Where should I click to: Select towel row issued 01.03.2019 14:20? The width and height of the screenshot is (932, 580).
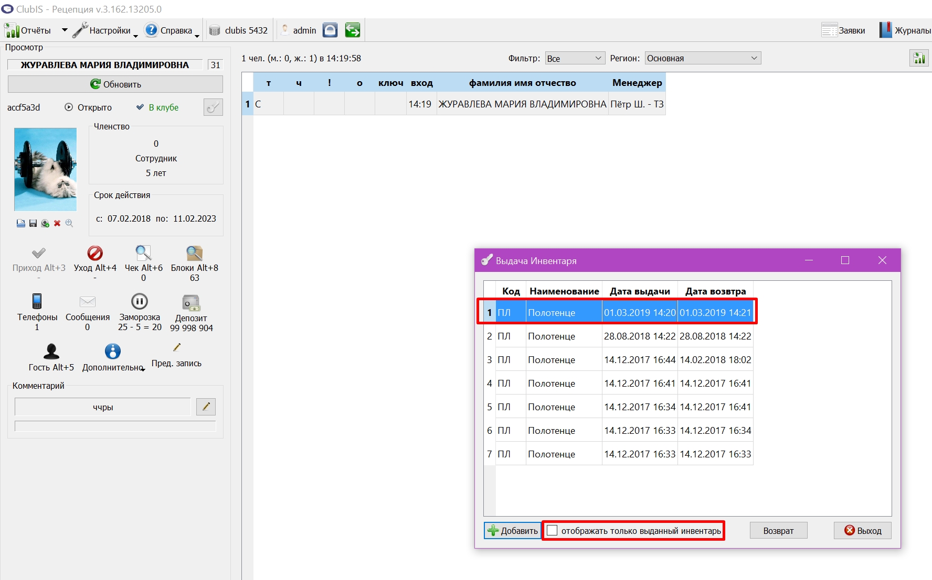click(618, 313)
